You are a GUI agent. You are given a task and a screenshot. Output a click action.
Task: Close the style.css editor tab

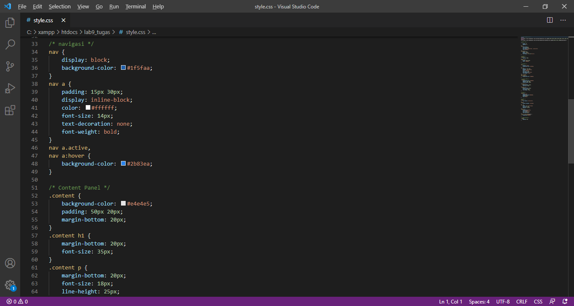click(x=63, y=20)
